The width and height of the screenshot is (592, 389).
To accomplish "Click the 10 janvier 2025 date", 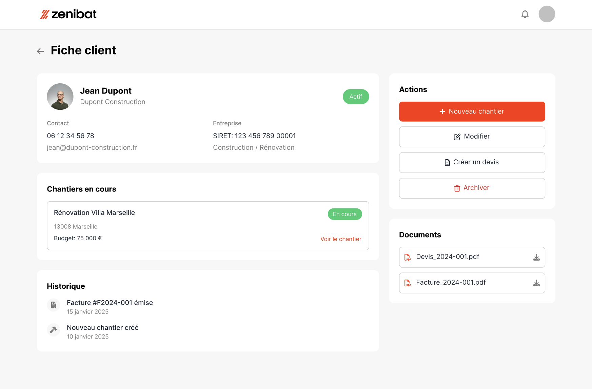I will click(x=88, y=336).
